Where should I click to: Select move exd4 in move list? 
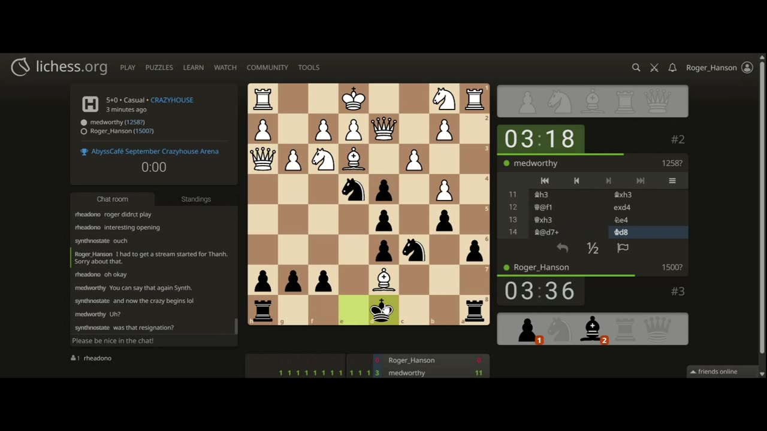click(x=648, y=207)
